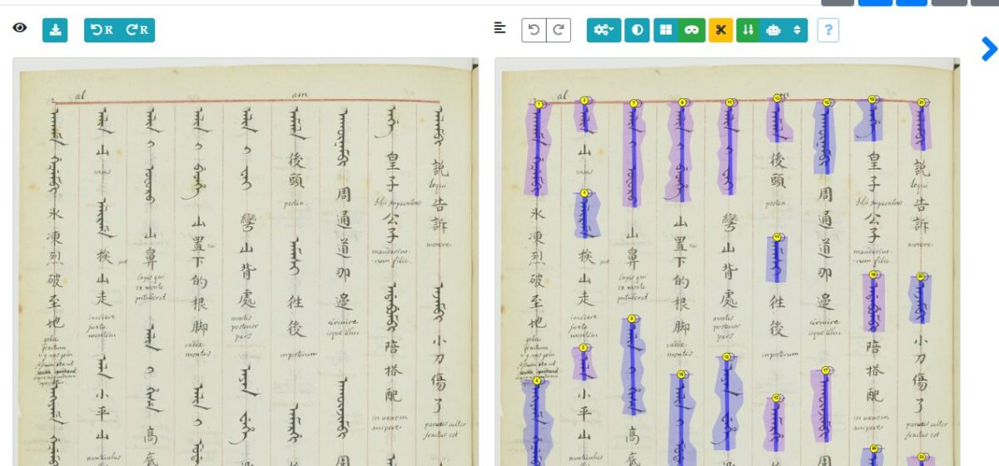This screenshot has width=999, height=466.
Task: Click the robot automatic ordering icon
Action: pos(773,30)
